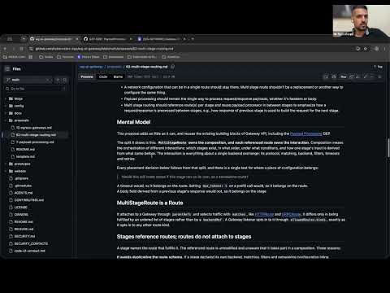Open the SECURITY.md file
This screenshot has width=390, height=293.
pos(24,236)
